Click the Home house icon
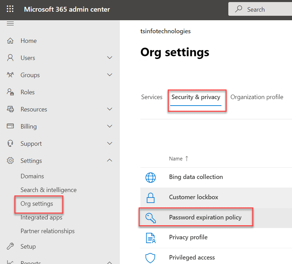Viewport: 292px width, 264px height. pyautogui.click(x=10, y=41)
